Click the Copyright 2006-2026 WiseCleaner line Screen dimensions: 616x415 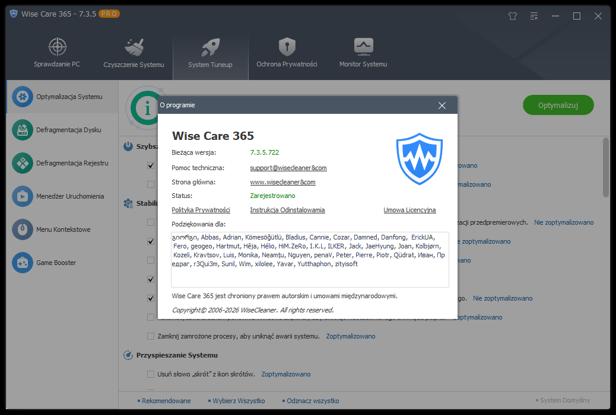pos(253,310)
